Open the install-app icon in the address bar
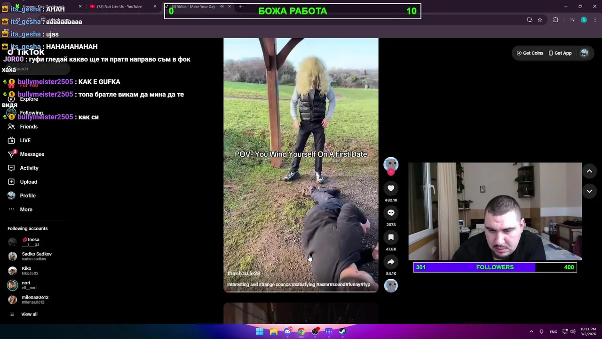The width and height of the screenshot is (602, 339). [x=530, y=20]
